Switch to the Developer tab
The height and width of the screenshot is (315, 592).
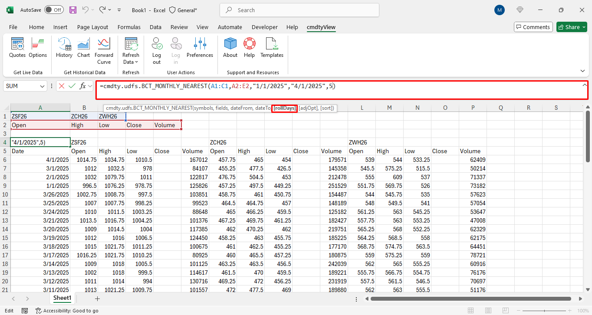coord(264,27)
